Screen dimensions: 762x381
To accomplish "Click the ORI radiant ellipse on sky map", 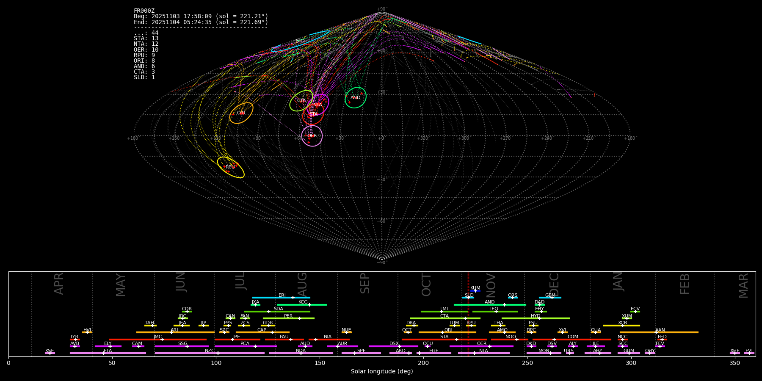I will 241,113.
